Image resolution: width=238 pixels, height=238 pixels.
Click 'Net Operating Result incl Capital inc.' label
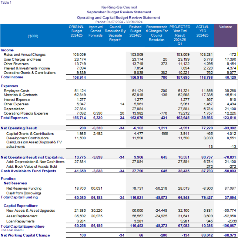32,157
